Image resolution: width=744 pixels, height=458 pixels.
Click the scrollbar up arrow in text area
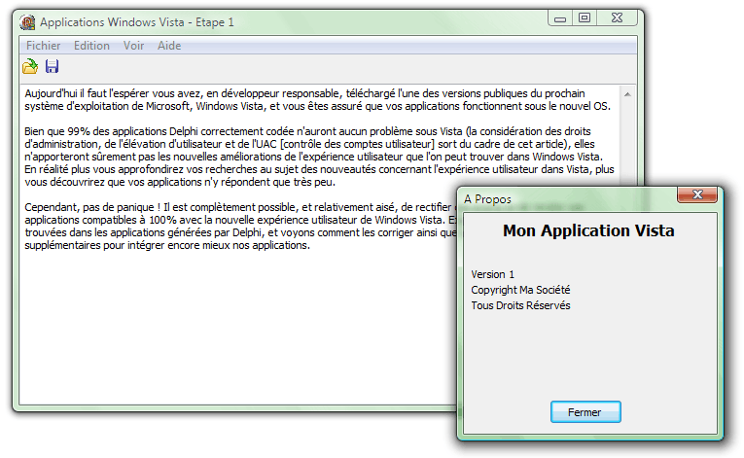(x=627, y=94)
